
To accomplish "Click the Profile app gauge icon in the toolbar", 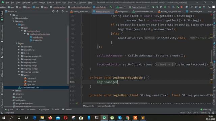I will point(173,7).
